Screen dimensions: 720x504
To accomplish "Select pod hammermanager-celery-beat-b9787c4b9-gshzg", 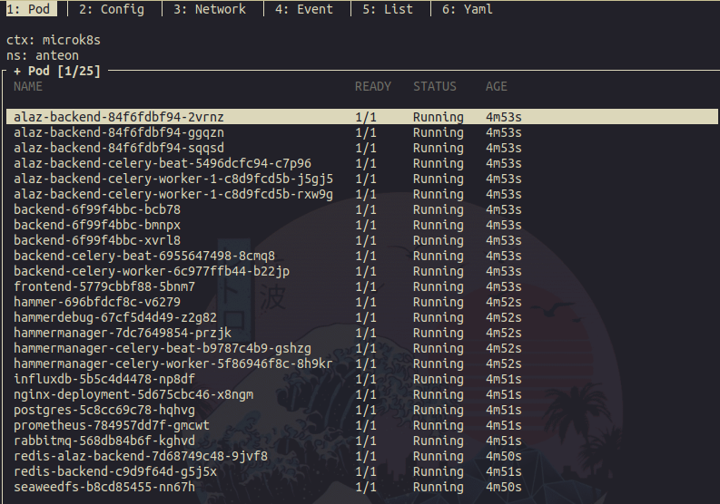I will click(x=362, y=348).
